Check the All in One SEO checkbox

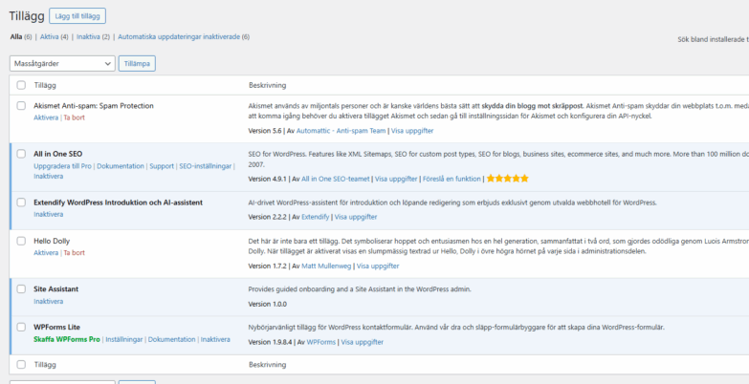point(21,154)
